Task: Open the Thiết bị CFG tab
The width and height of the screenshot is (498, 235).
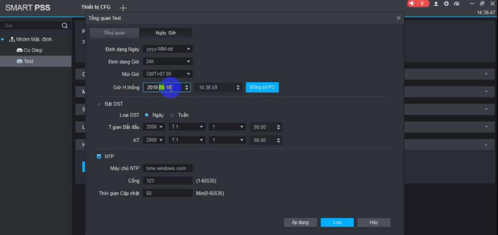Action: coord(96,7)
